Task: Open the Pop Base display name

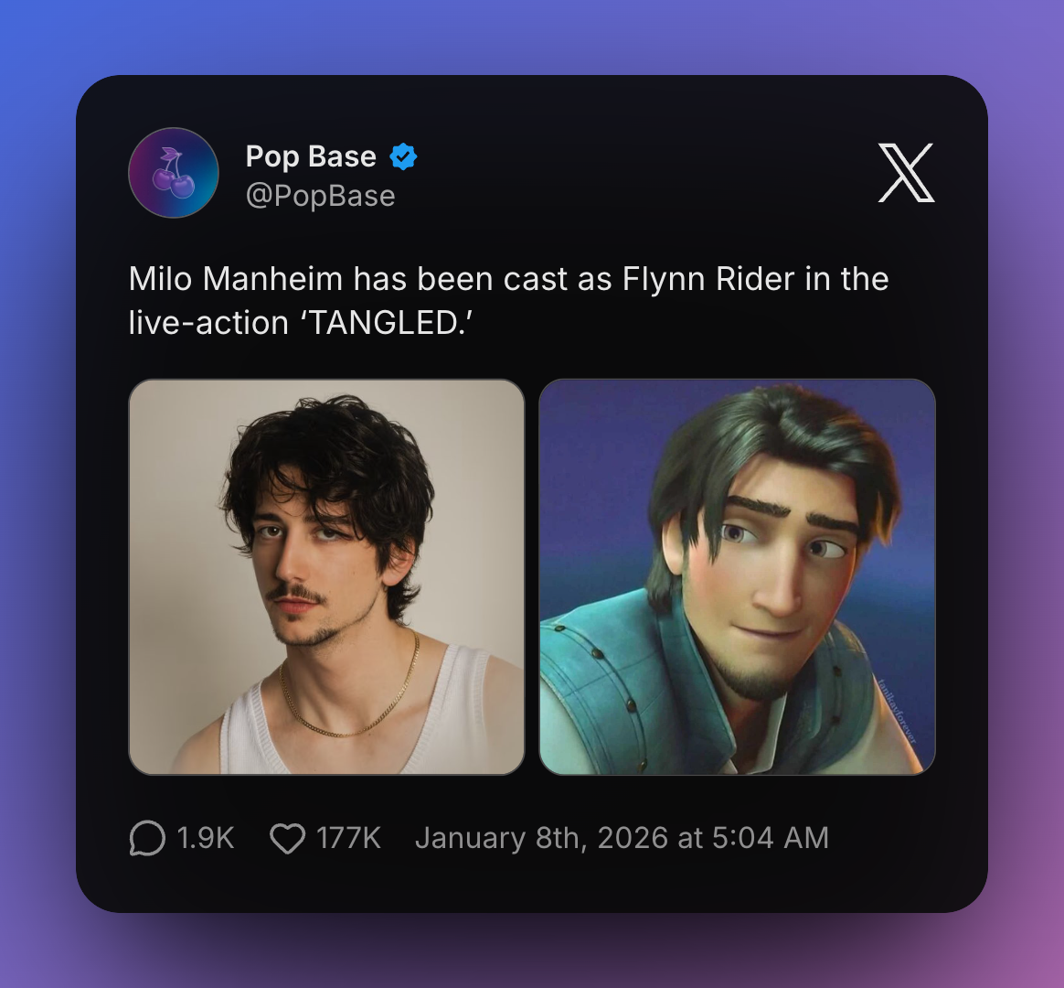Action: click(x=311, y=156)
